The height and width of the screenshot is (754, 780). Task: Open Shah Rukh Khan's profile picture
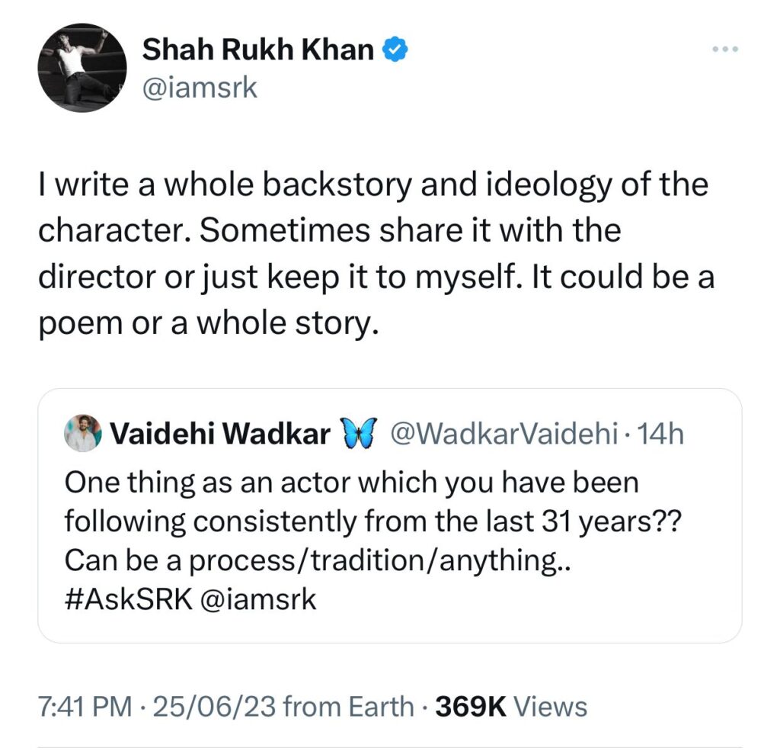pos(82,67)
